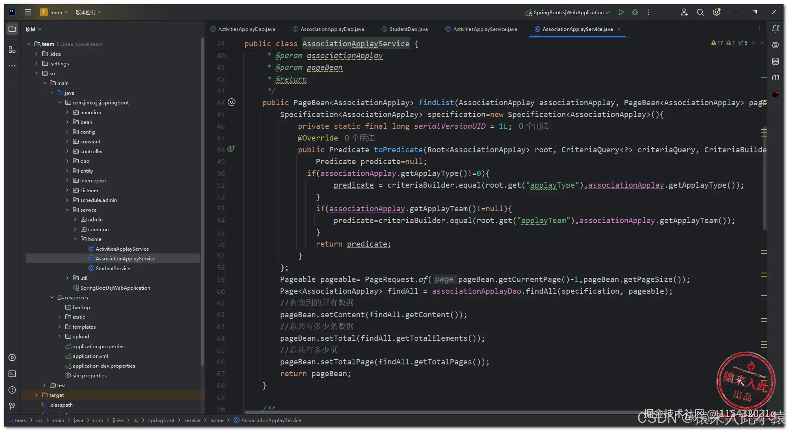Select StudentService in the project tree
Image resolution: width=788 pixels, height=431 pixels.
coord(113,269)
